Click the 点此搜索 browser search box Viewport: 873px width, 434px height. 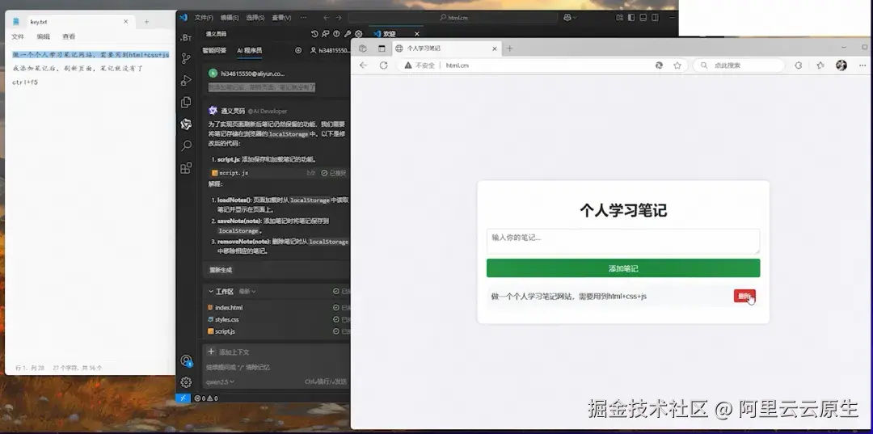(x=738, y=65)
